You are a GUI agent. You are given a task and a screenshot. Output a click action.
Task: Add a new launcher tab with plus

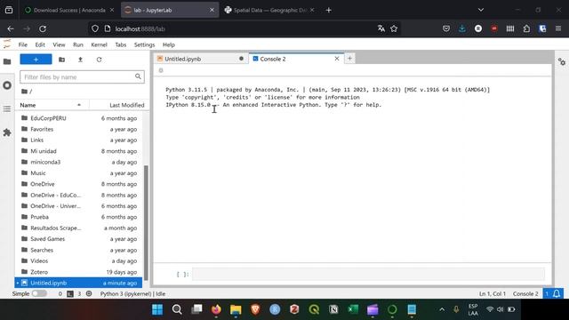tap(349, 58)
